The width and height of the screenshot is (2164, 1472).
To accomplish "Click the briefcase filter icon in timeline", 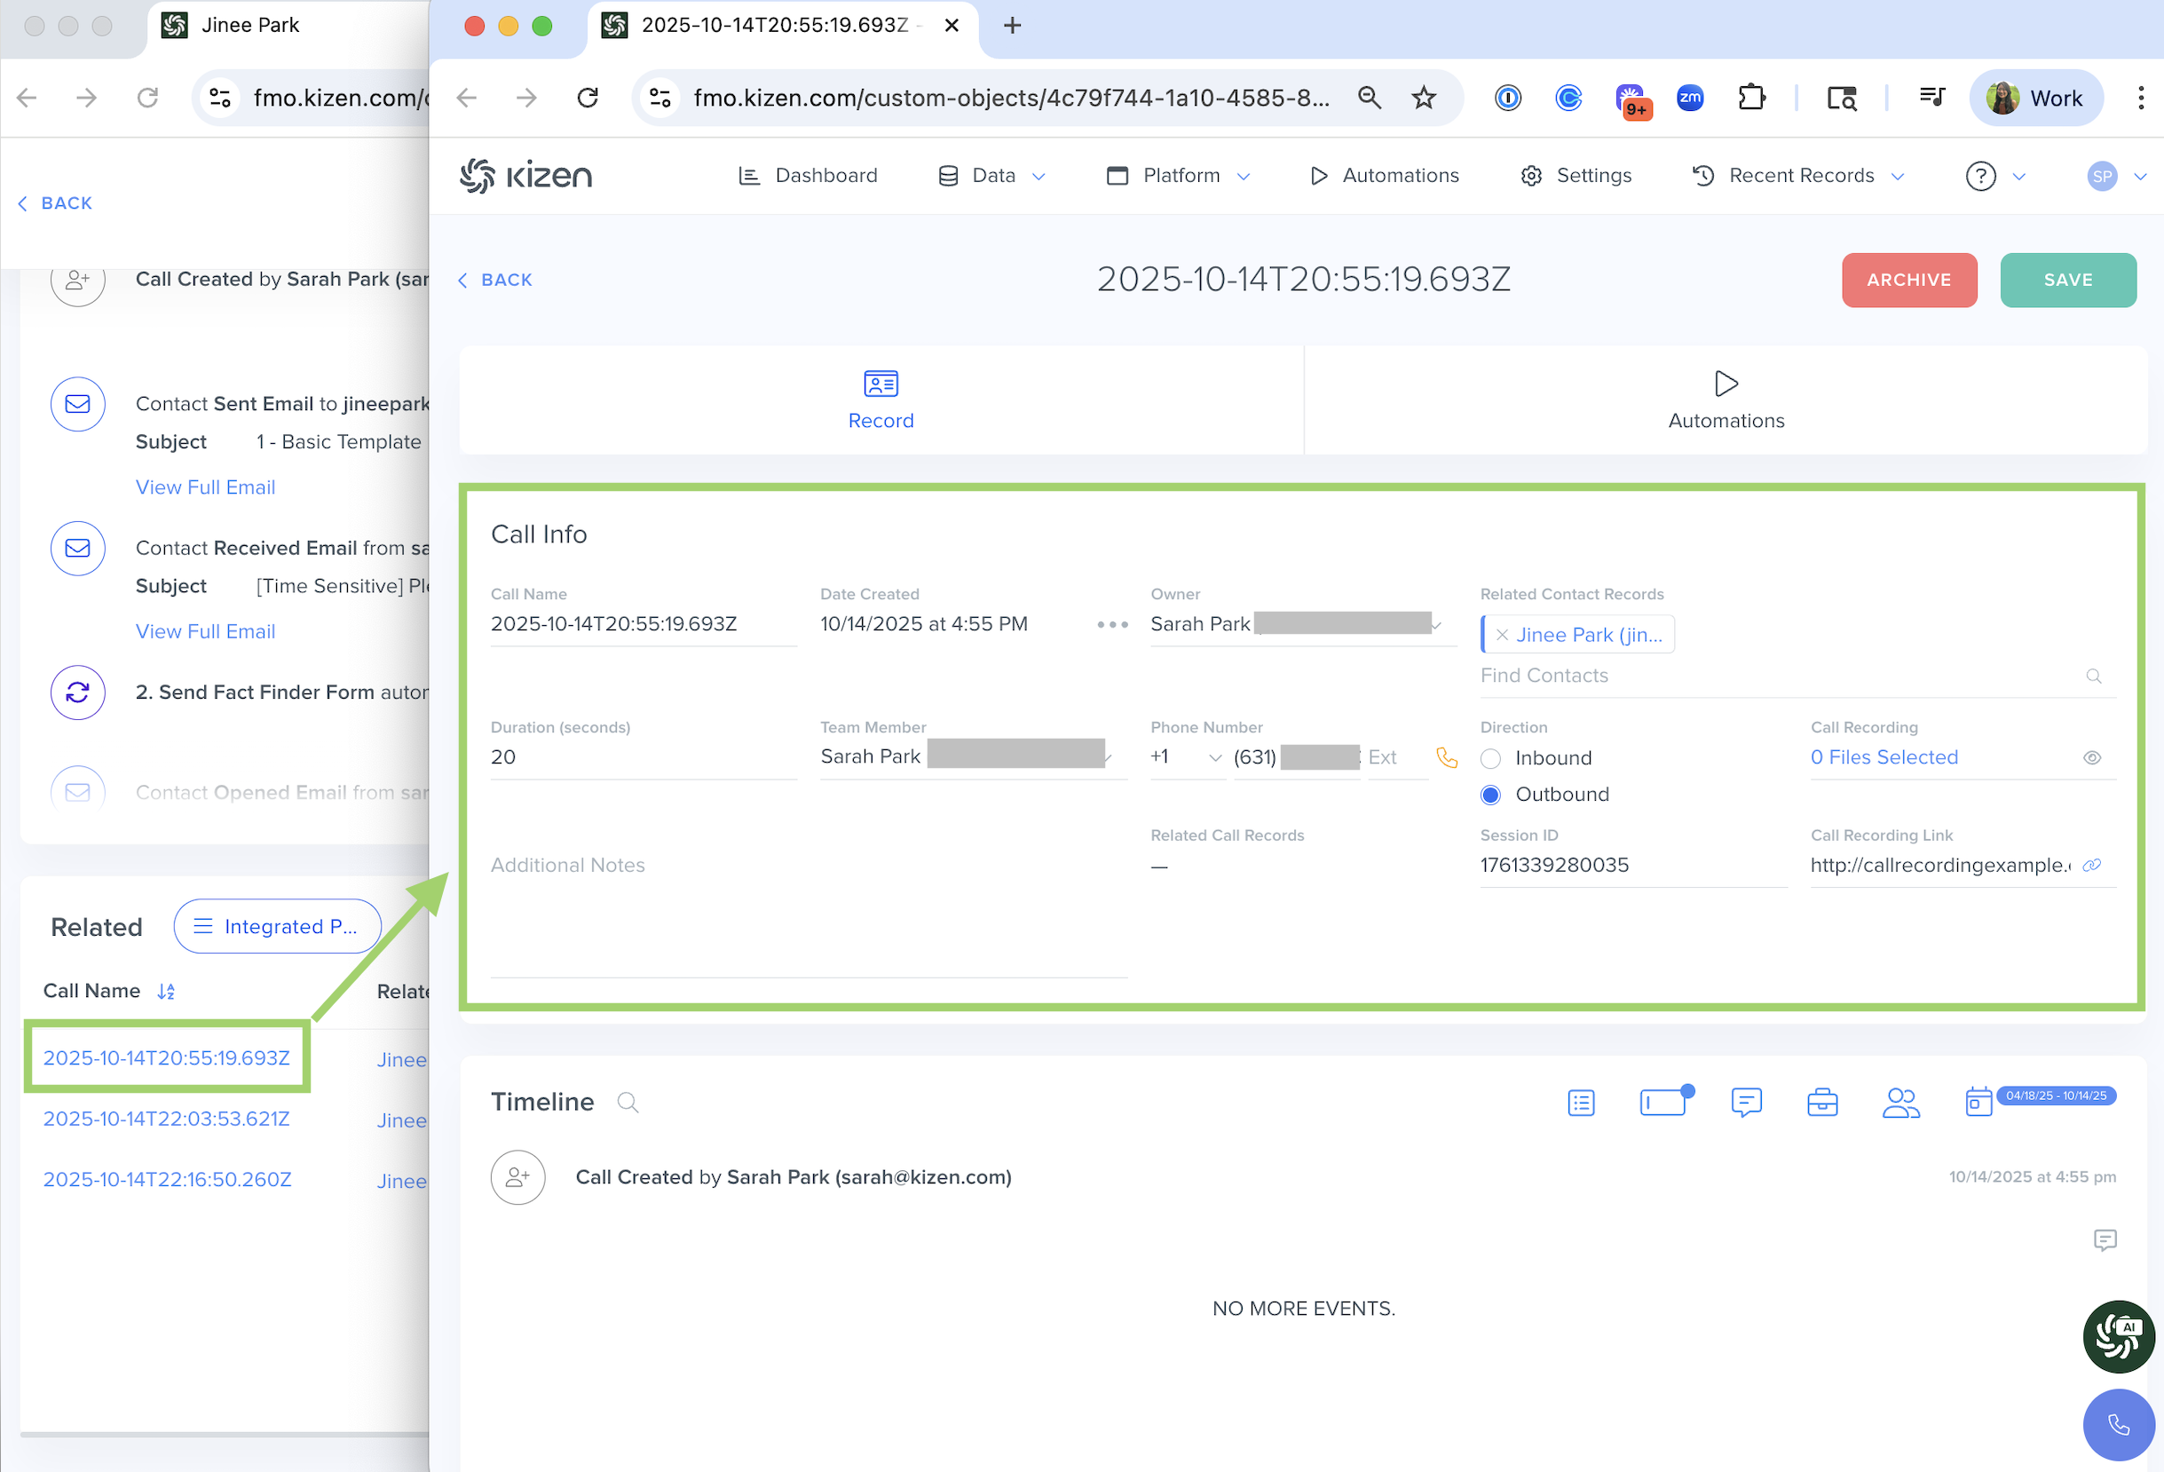I will (x=1821, y=1102).
